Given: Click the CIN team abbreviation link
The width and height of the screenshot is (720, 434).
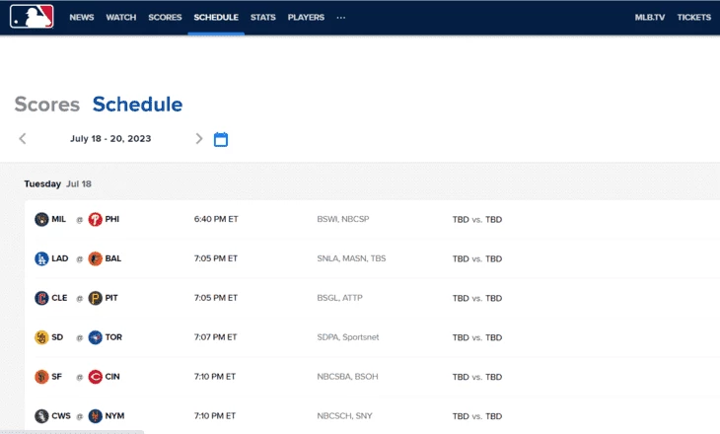Looking at the screenshot, I should (112, 377).
